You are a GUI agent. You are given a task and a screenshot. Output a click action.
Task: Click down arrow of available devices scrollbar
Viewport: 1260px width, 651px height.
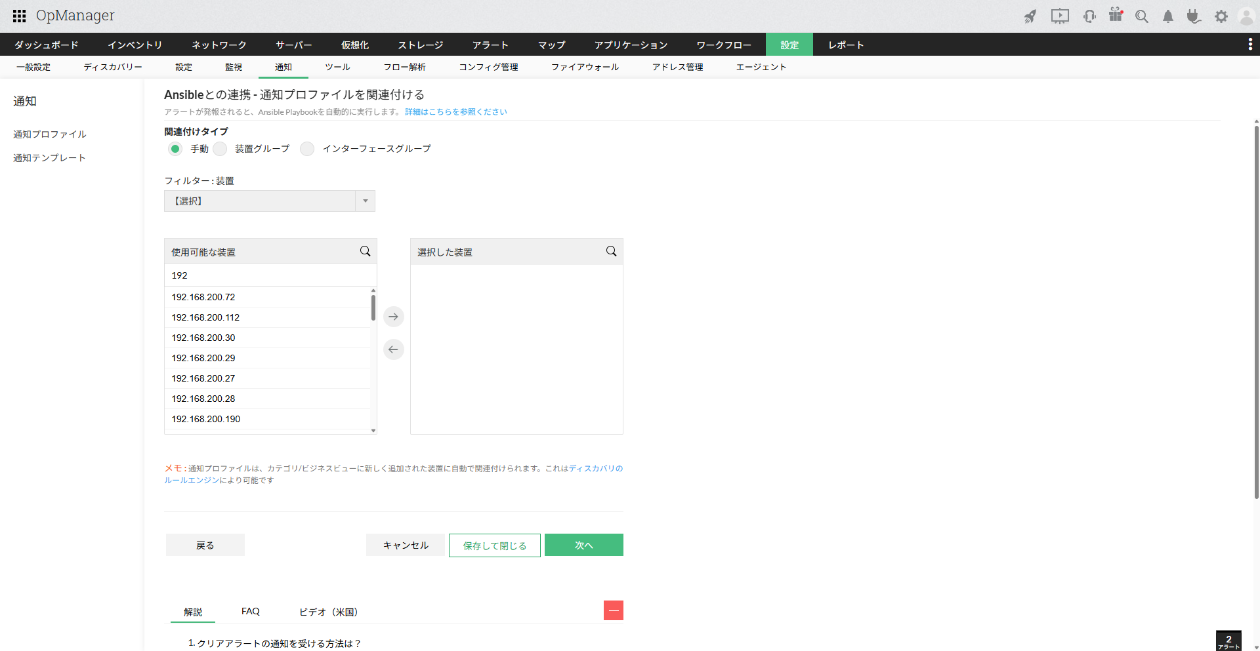tap(373, 431)
